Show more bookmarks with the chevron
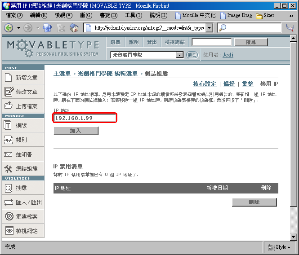299x255 pixels. click(x=291, y=16)
